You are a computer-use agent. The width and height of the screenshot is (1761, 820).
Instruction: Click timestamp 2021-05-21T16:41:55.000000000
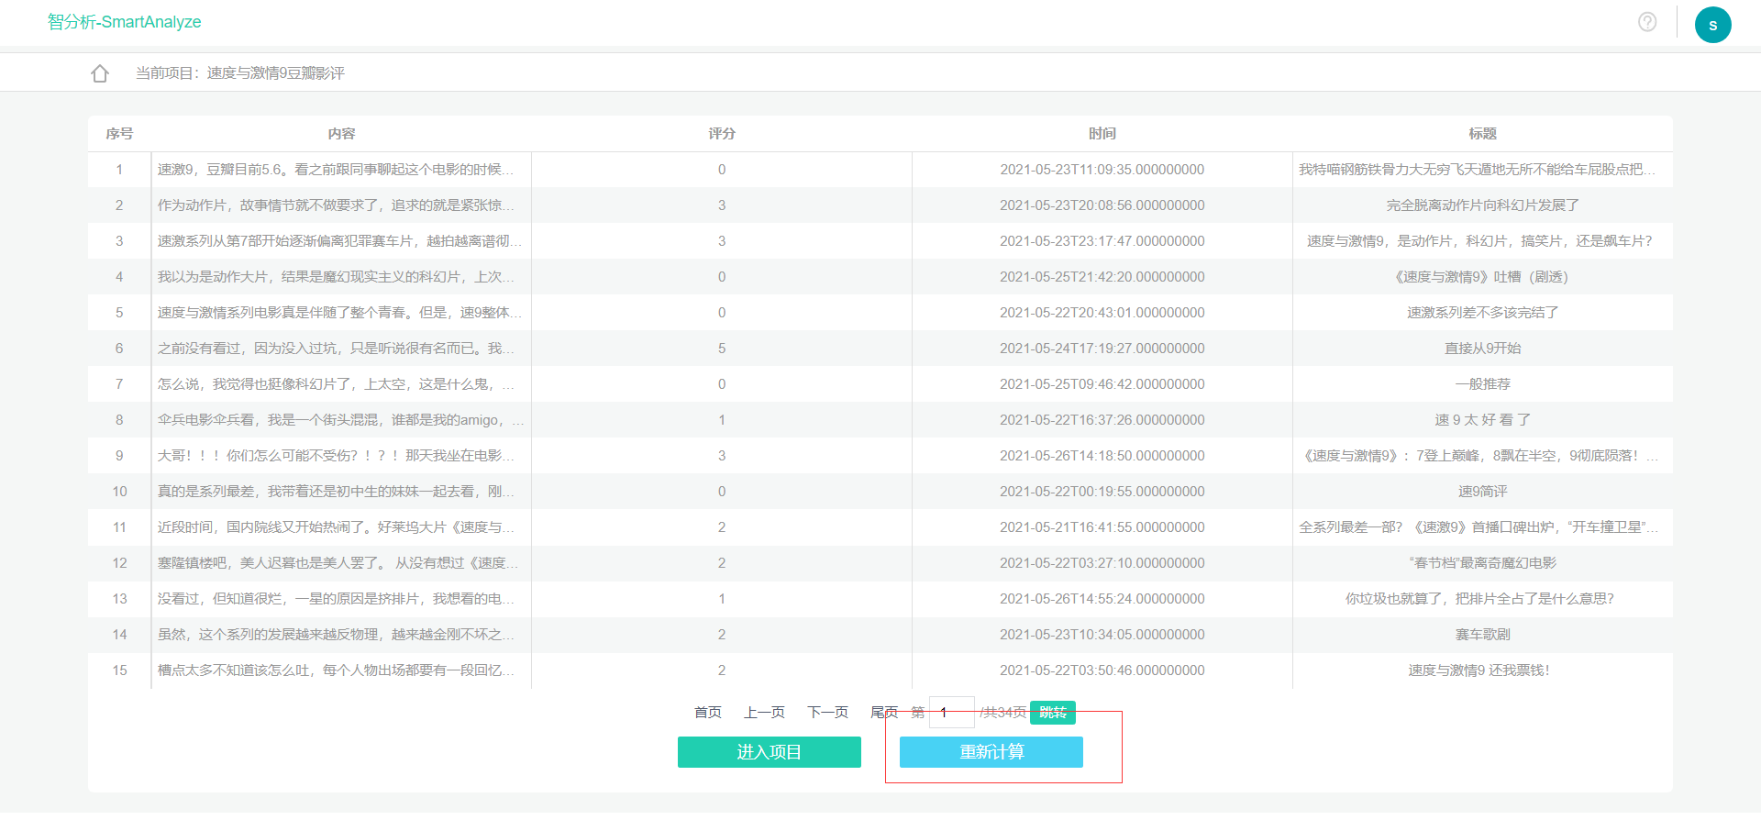coord(1102,527)
